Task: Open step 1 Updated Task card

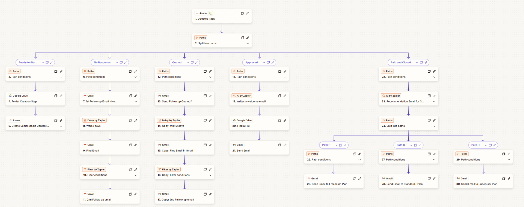Action: [x=222, y=16]
